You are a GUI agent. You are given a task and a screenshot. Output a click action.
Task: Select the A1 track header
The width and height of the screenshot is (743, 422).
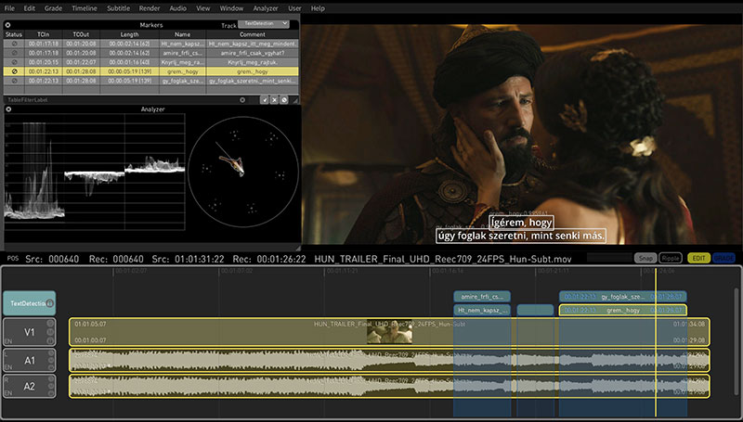tap(30, 361)
